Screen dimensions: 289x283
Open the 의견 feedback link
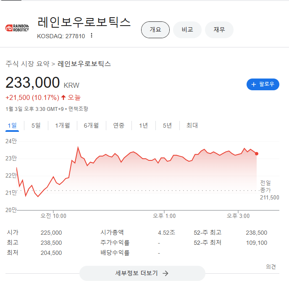pos(271,267)
